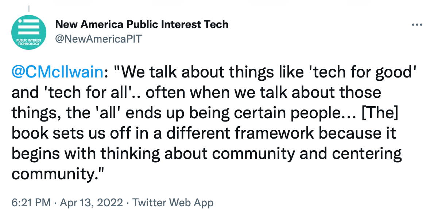Click the final word 'community.' of the tweet
Viewport: 434px width, 219px height.
[58, 174]
